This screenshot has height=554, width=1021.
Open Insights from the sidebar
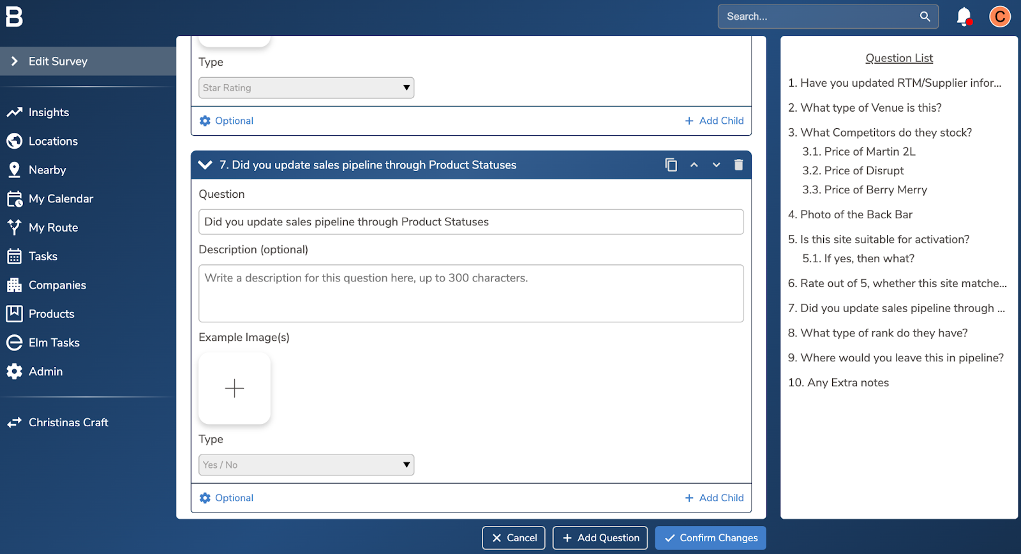pyautogui.click(x=48, y=112)
